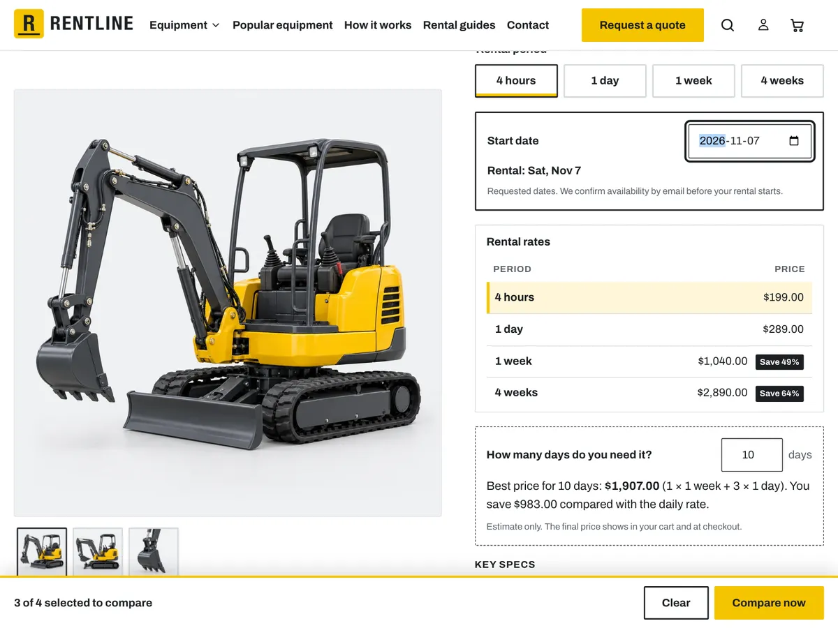The height and width of the screenshot is (628, 838).
Task: Open Rental guides
Action: 460,25
